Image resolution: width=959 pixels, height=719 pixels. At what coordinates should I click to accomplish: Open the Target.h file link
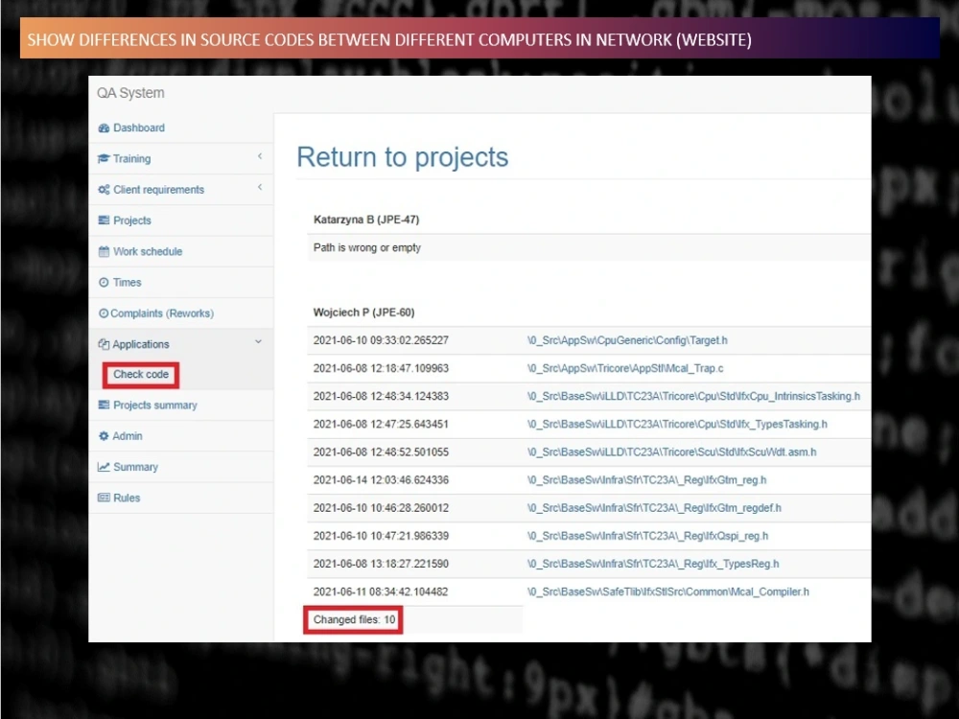click(x=627, y=340)
